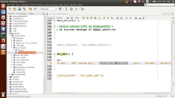Viewport: 175px width, 98px height.
Task: Open the Debug Project dropdown arrow
Action: coord(85,9)
